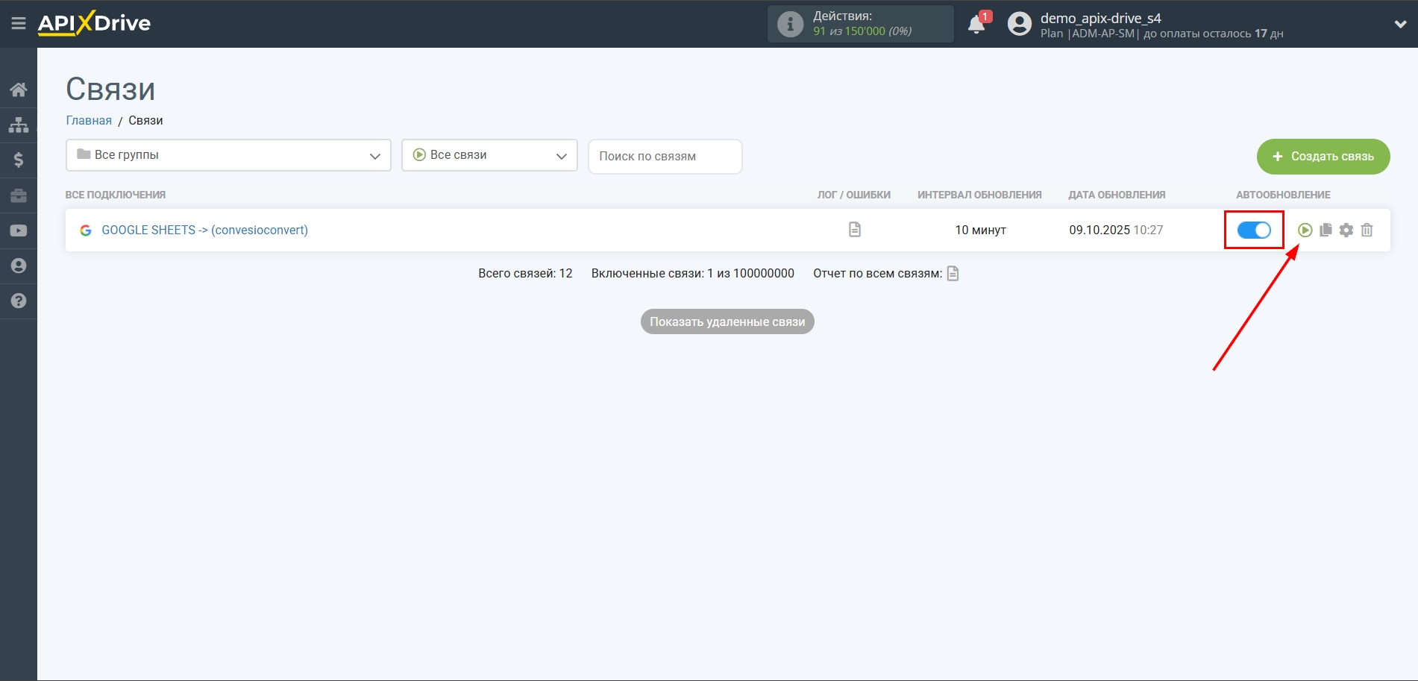
Task: Open the 'Все связи' filter dropdown
Action: [489, 155]
